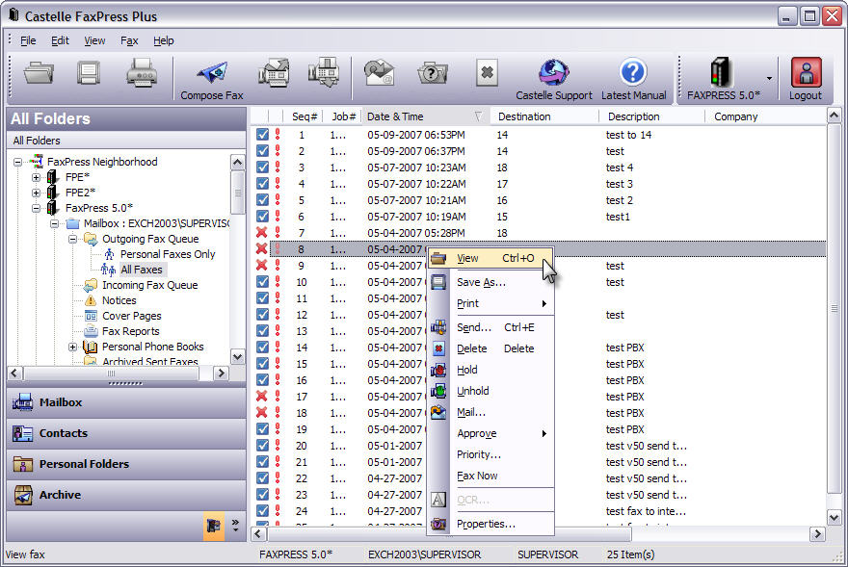
Task: Click the Seq# column header
Action: [304, 116]
